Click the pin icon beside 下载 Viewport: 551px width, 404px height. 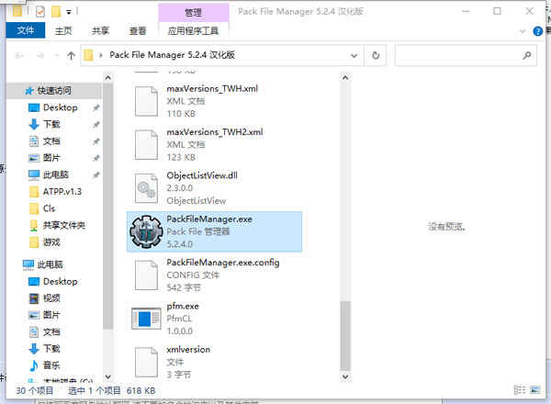(x=96, y=124)
